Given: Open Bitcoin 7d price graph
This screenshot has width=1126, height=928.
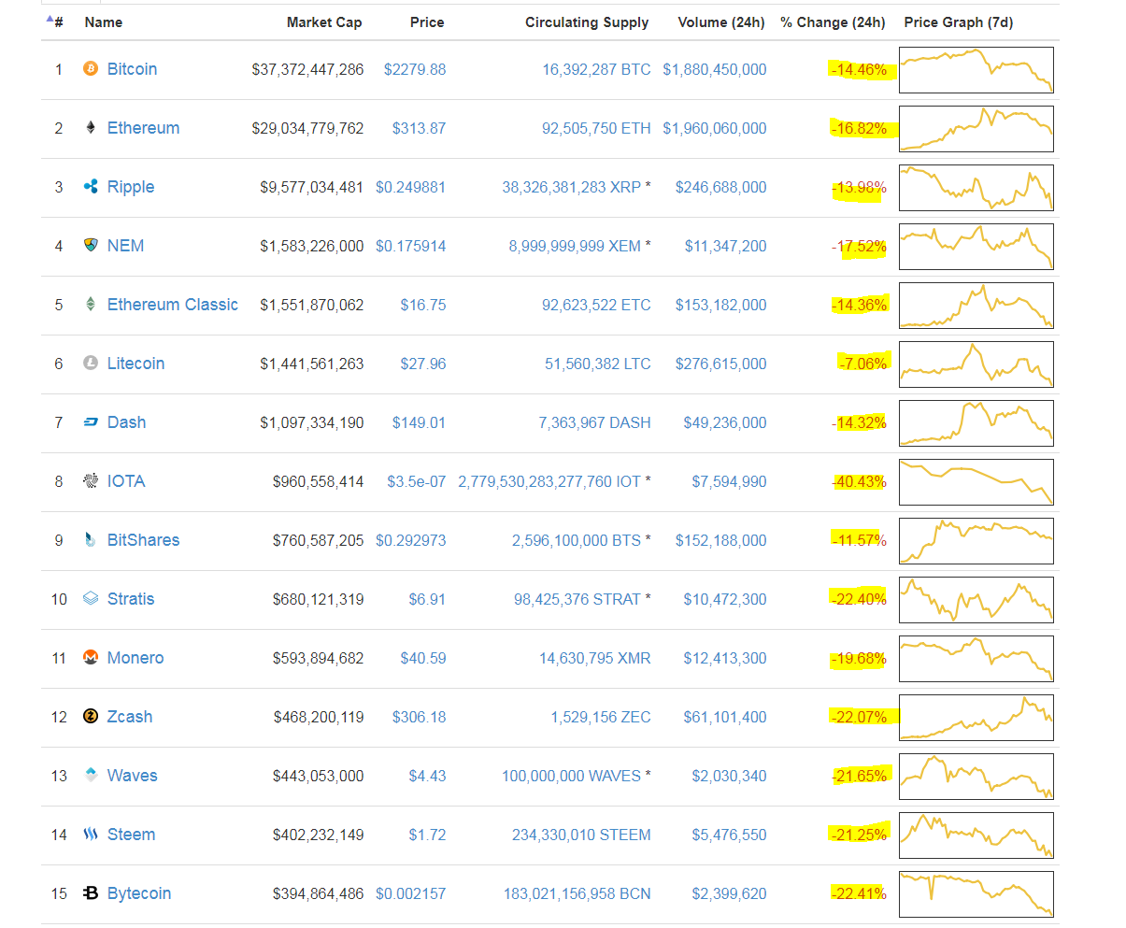Looking at the screenshot, I should click(x=976, y=70).
